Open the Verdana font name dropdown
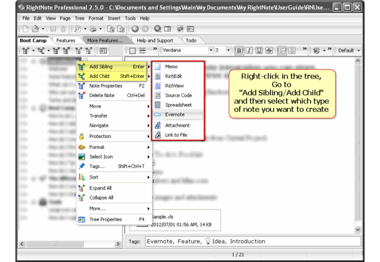The height and width of the screenshot is (262, 380). tap(211, 50)
